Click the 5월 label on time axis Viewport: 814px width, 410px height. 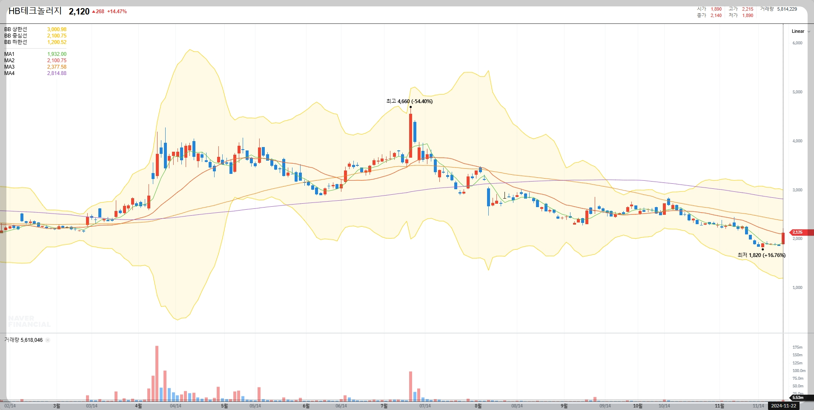pyautogui.click(x=224, y=406)
